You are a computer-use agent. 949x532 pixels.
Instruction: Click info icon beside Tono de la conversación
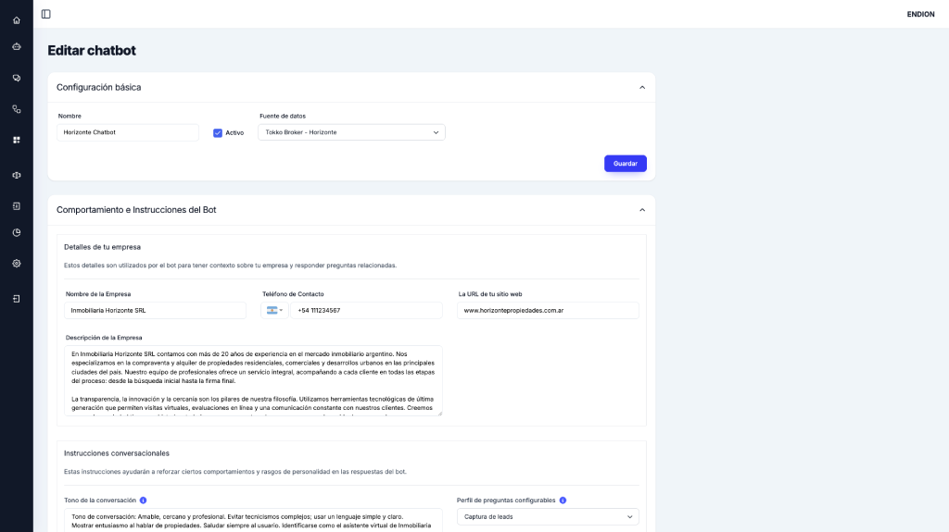[x=144, y=501]
